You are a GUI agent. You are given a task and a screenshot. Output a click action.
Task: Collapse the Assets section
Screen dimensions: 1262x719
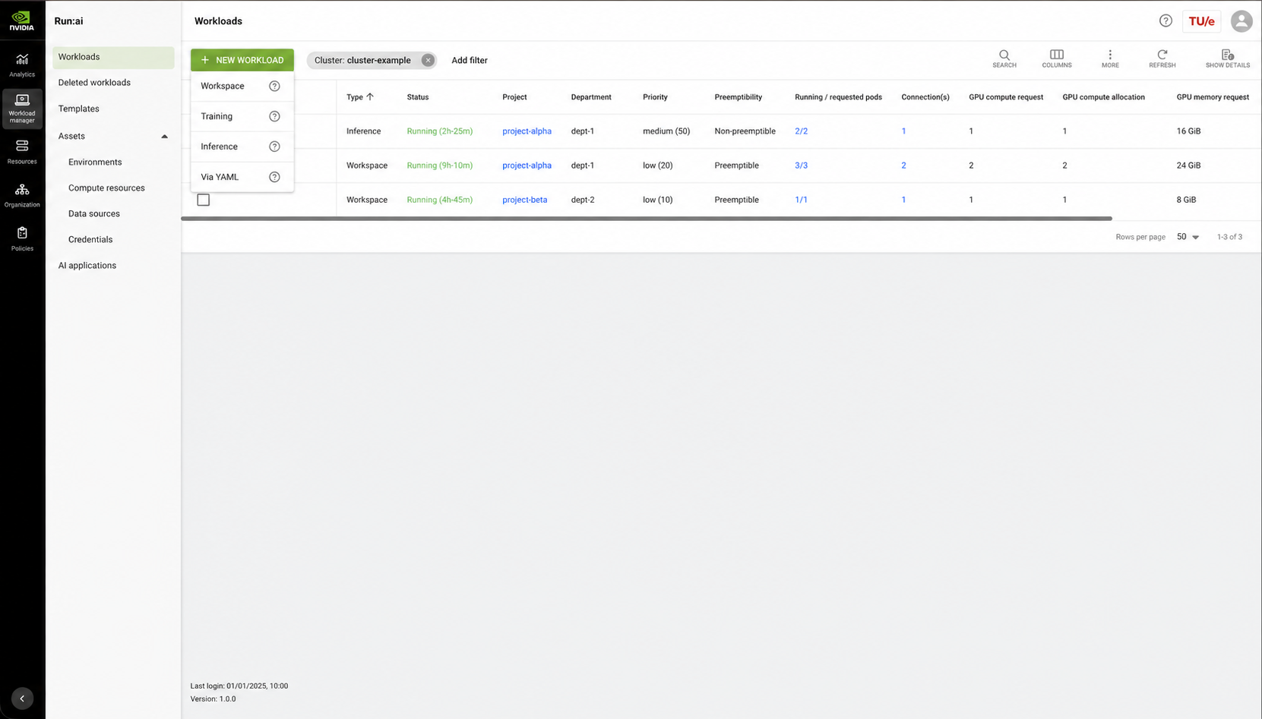[x=164, y=137]
